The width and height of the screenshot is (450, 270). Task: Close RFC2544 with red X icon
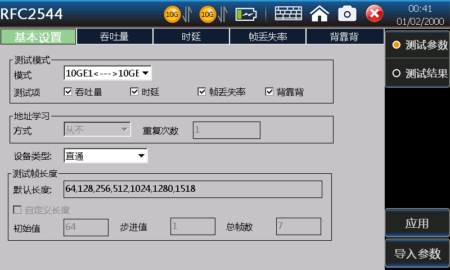[x=375, y=13]
